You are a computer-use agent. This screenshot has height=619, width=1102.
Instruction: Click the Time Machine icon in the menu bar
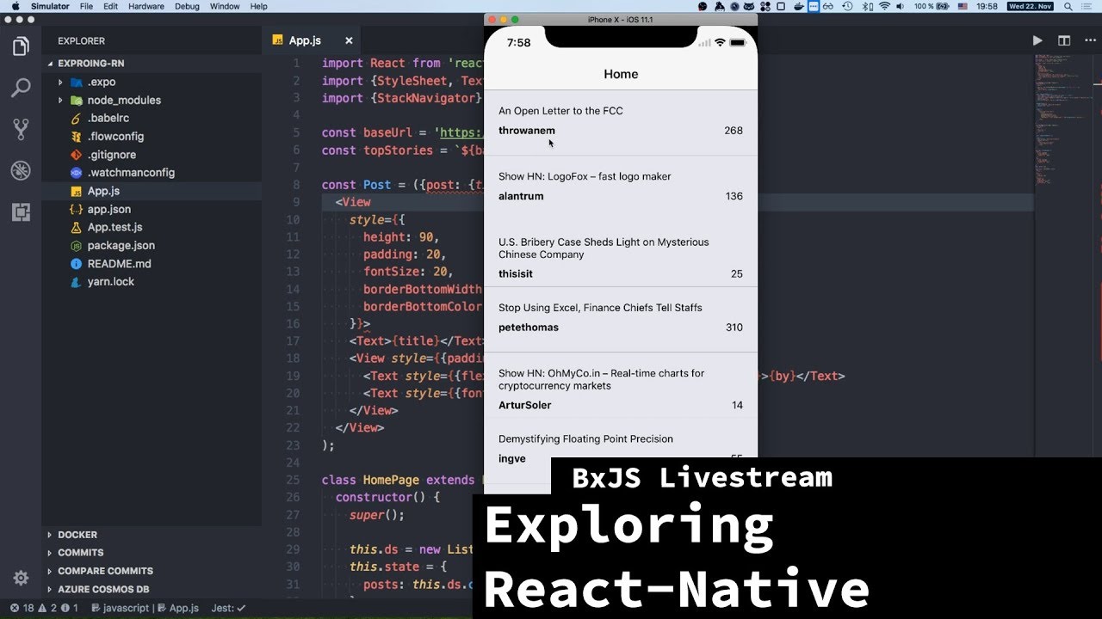(x=847, y=6)
